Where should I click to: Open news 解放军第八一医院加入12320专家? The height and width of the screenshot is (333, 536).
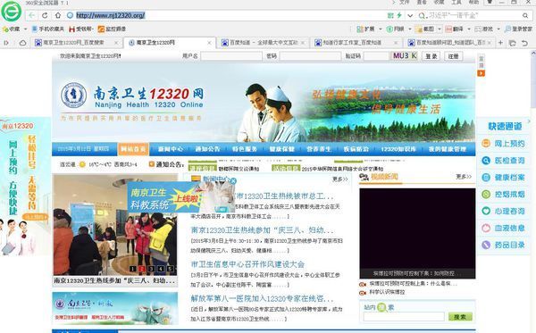[262, 298]
